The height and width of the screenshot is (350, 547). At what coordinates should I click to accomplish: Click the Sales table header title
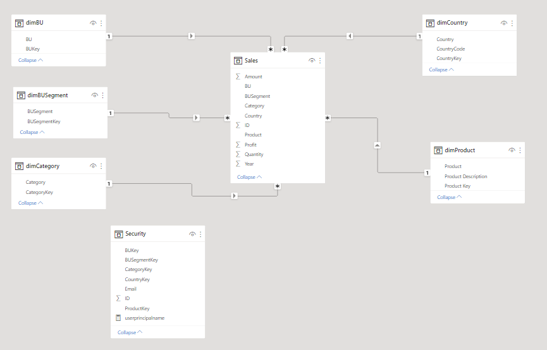coord(251,60)
